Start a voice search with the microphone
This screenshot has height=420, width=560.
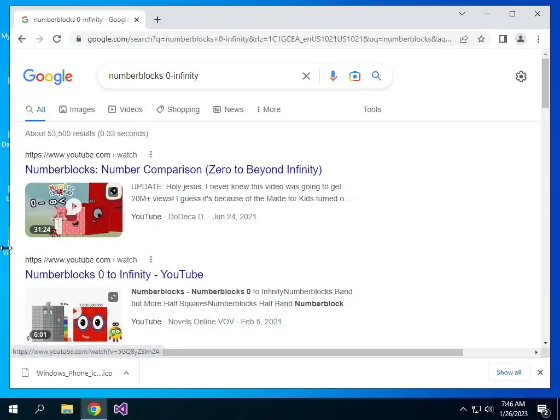tap(333, 75)
